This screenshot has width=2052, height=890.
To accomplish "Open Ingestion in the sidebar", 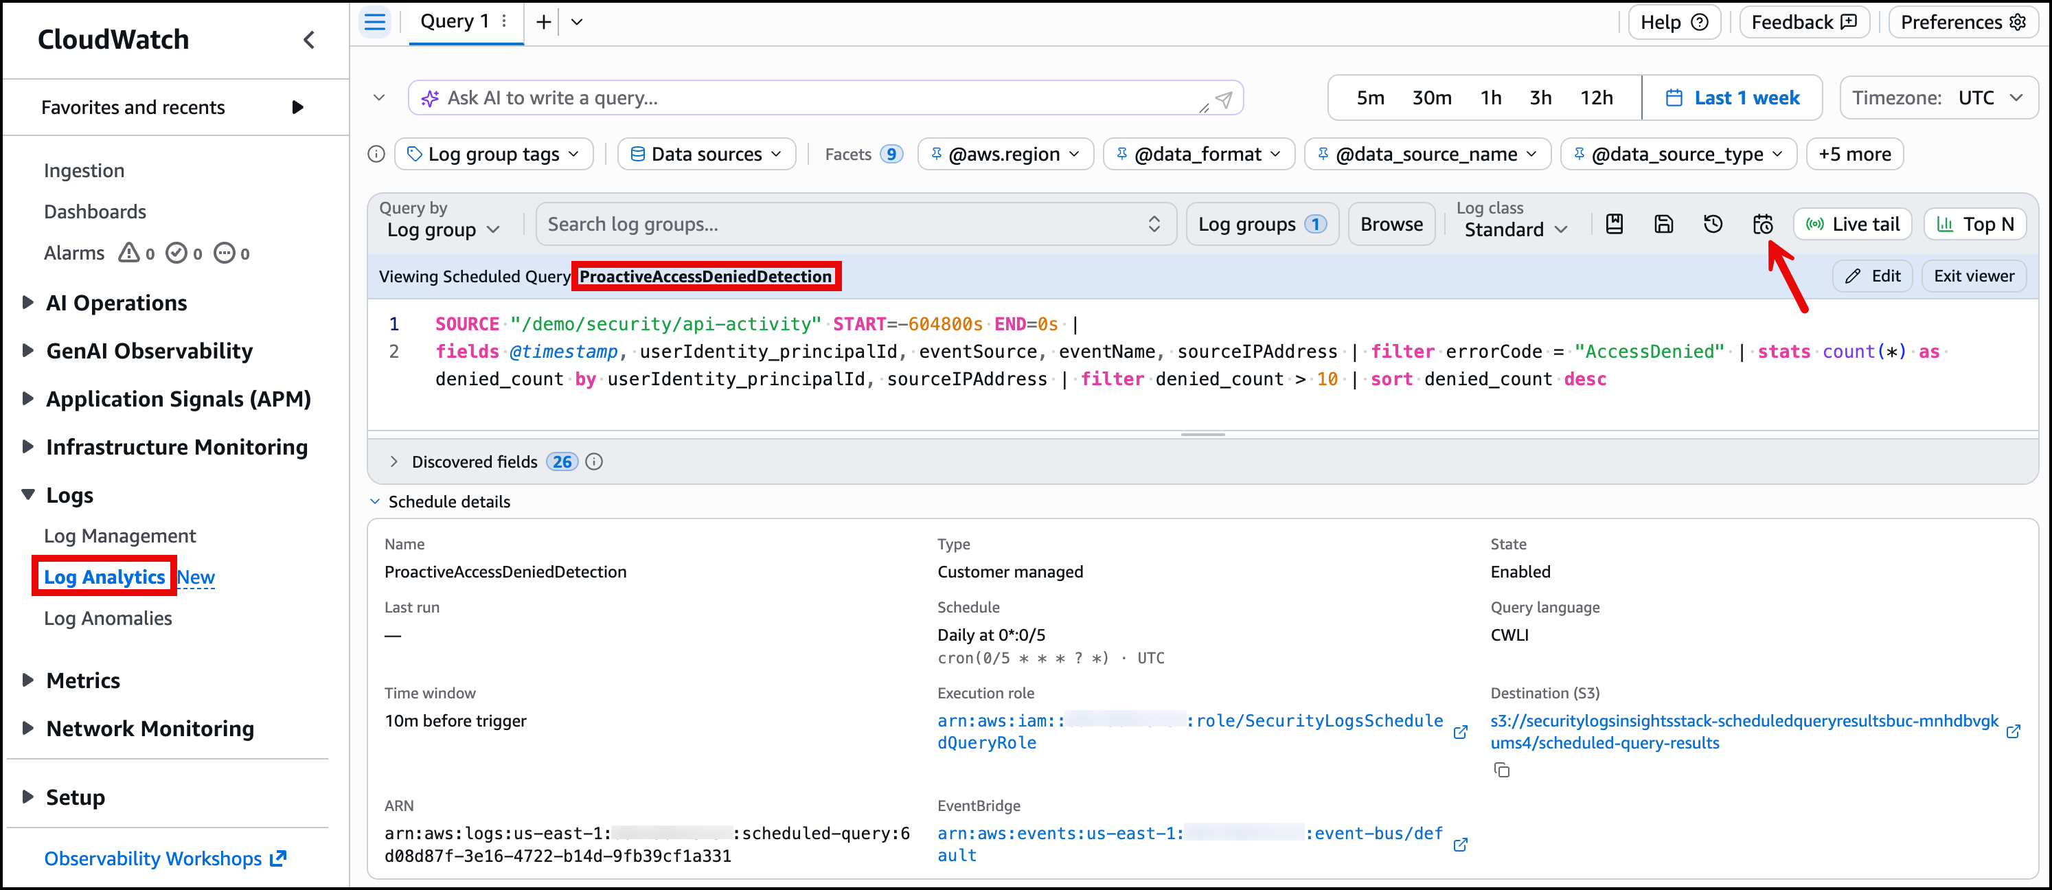I will tap(84, 170).
